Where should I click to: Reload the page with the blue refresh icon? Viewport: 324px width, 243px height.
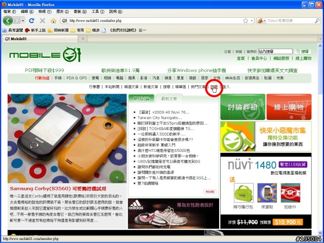pyautogui.click(x=31, y=21)
